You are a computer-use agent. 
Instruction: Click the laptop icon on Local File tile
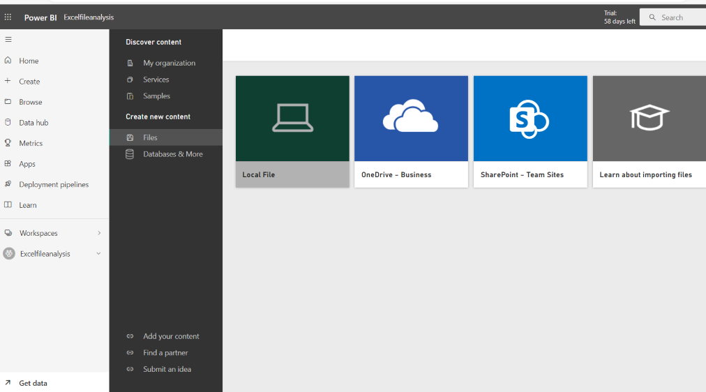[x=293, y=118]
